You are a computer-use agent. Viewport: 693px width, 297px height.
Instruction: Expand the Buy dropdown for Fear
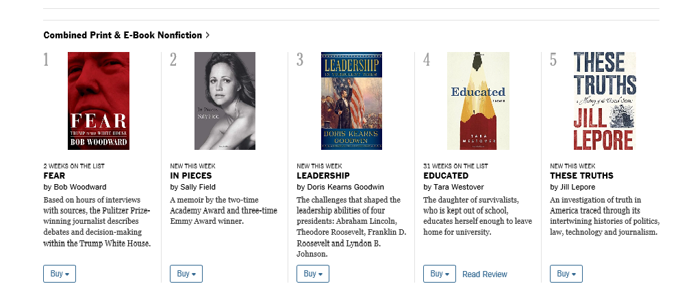[60, 274]
